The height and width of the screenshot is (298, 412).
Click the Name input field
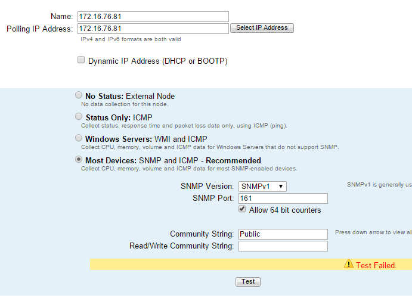tap(153, 17)
